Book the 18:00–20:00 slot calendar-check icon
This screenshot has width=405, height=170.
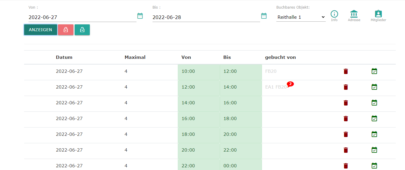click(374, 134)
